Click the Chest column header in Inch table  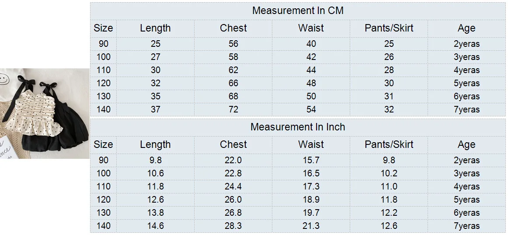233,144
